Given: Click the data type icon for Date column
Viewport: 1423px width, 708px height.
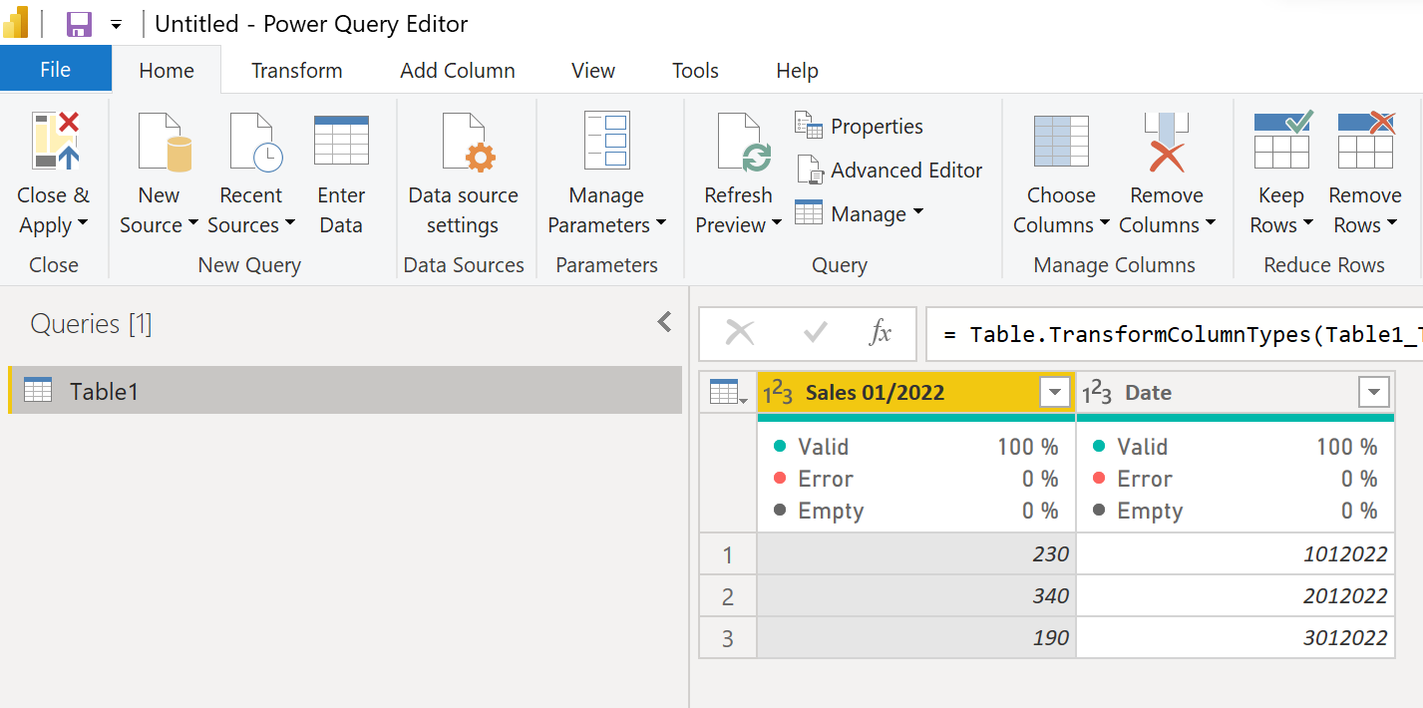Looking at the screenshot, I should (x=1097, y=393).
